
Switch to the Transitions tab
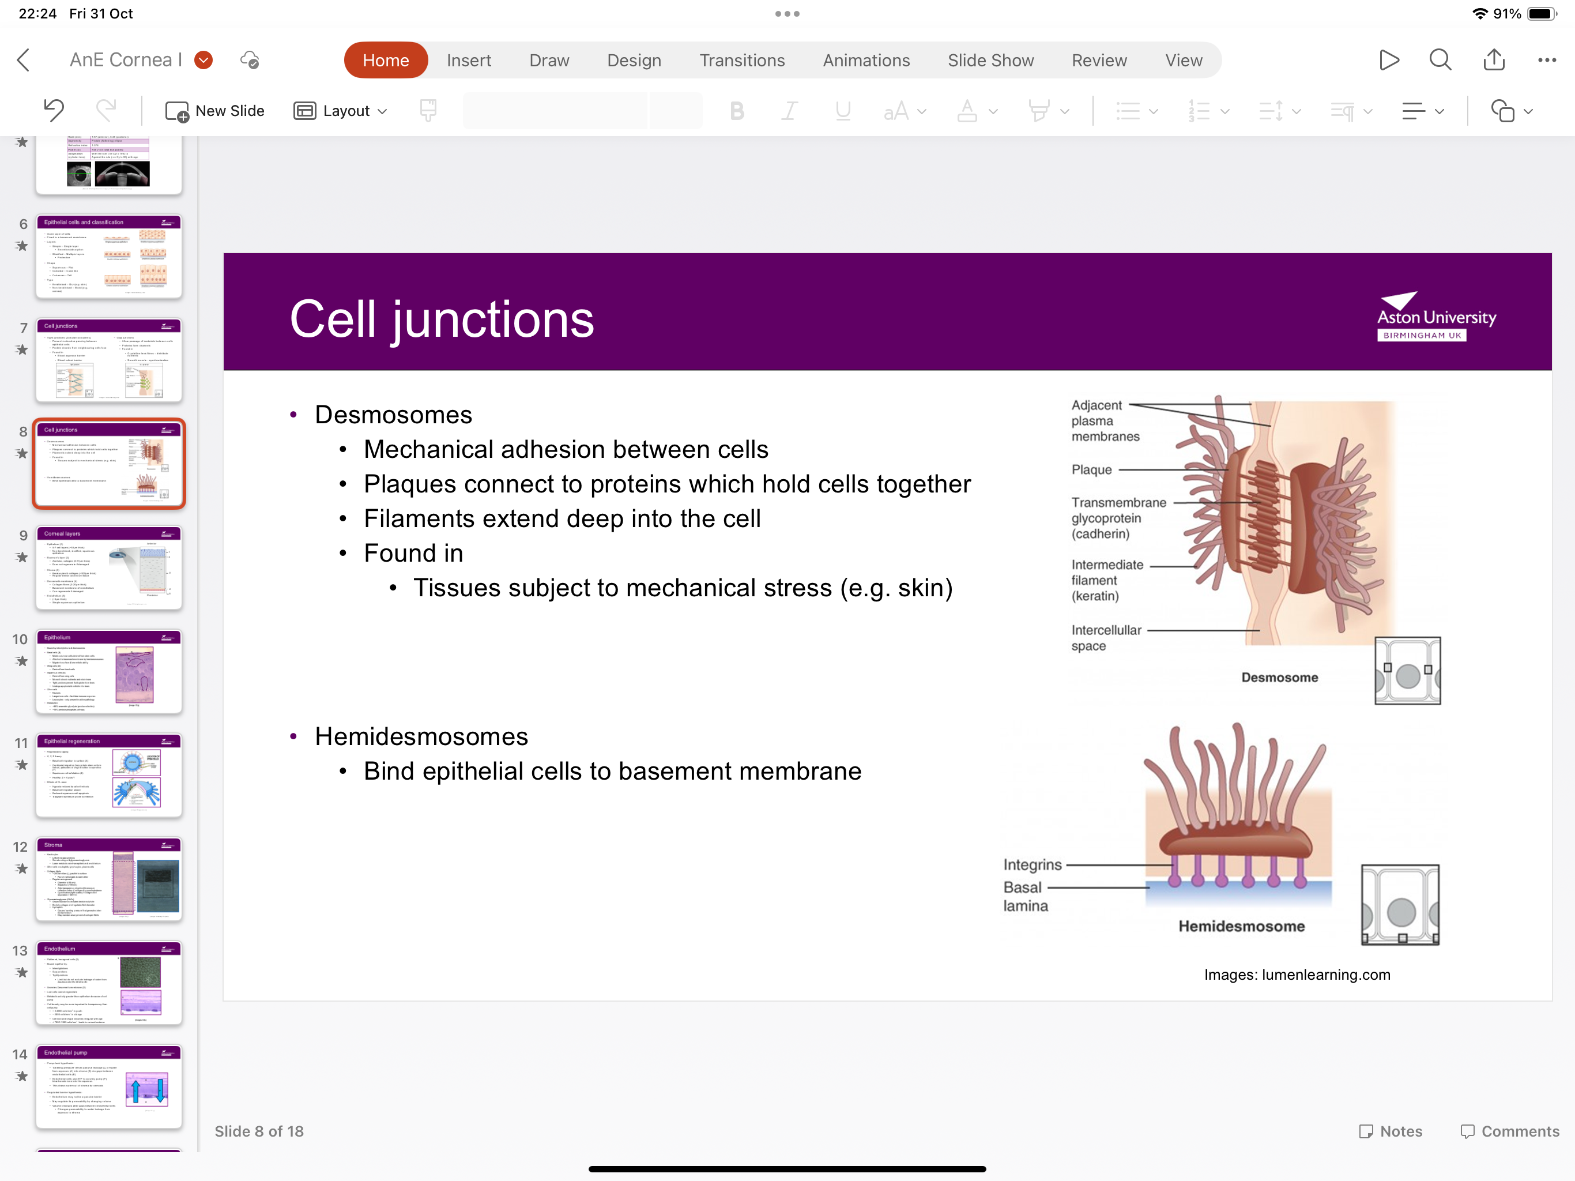pos(743,60)
